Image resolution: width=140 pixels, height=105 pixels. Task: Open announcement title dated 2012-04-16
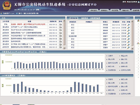pyautogui.click(x=16, y=41)
